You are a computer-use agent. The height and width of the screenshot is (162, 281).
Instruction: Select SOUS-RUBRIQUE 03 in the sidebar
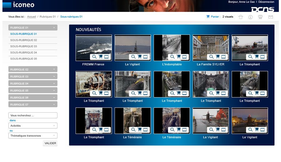24,46
